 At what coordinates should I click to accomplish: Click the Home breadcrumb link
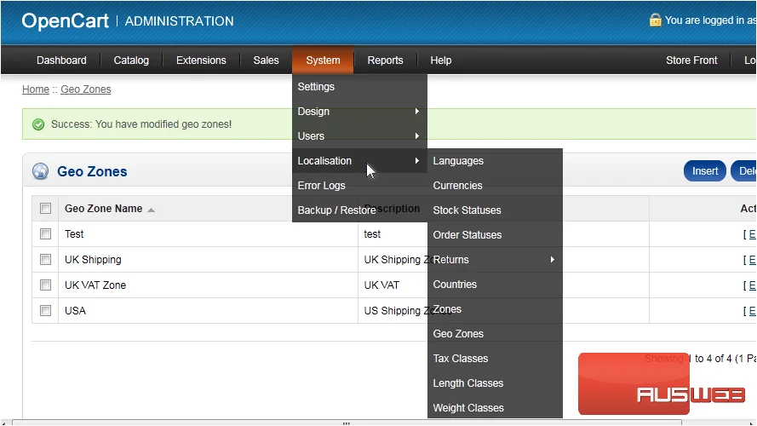[x=36, y=89]
